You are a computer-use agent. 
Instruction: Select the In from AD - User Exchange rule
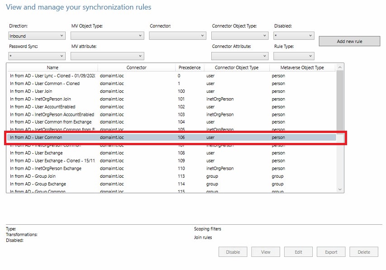tap(36, 153)
